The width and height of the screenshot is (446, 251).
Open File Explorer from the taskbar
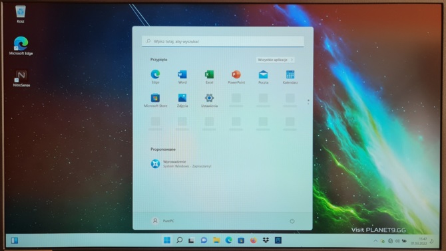pyautogui.click(x=216, y=240)
